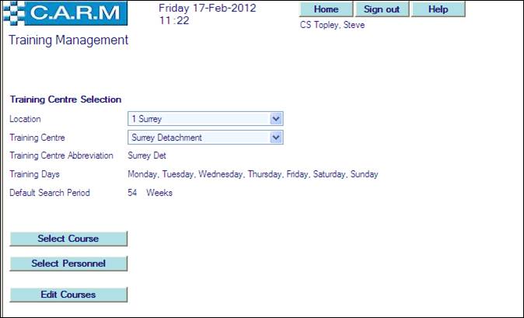
Task: Click the Surrey Det abbreviation value
Action: tap(147, 156)
